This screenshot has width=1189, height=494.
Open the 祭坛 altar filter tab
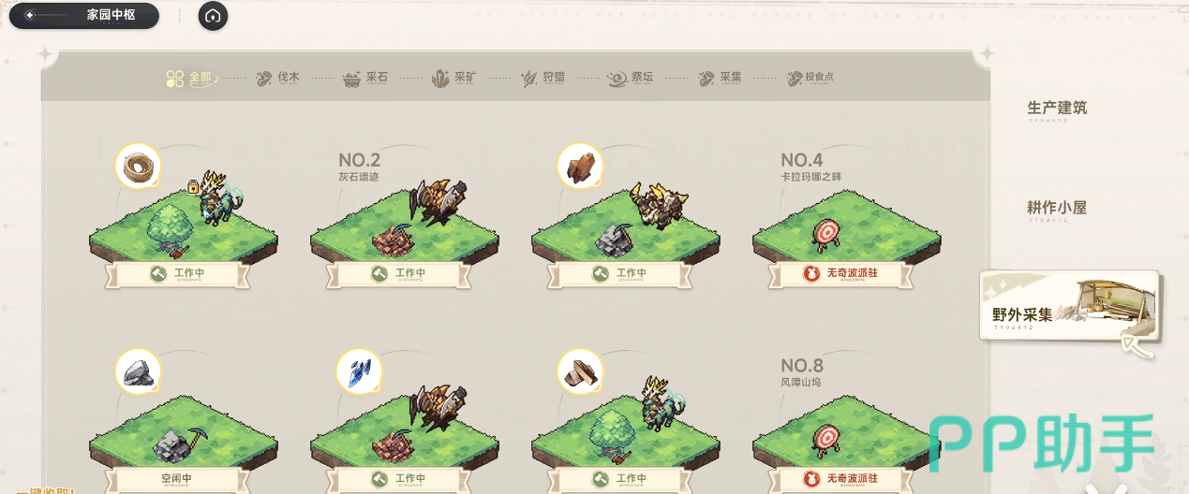coord(631,79)
